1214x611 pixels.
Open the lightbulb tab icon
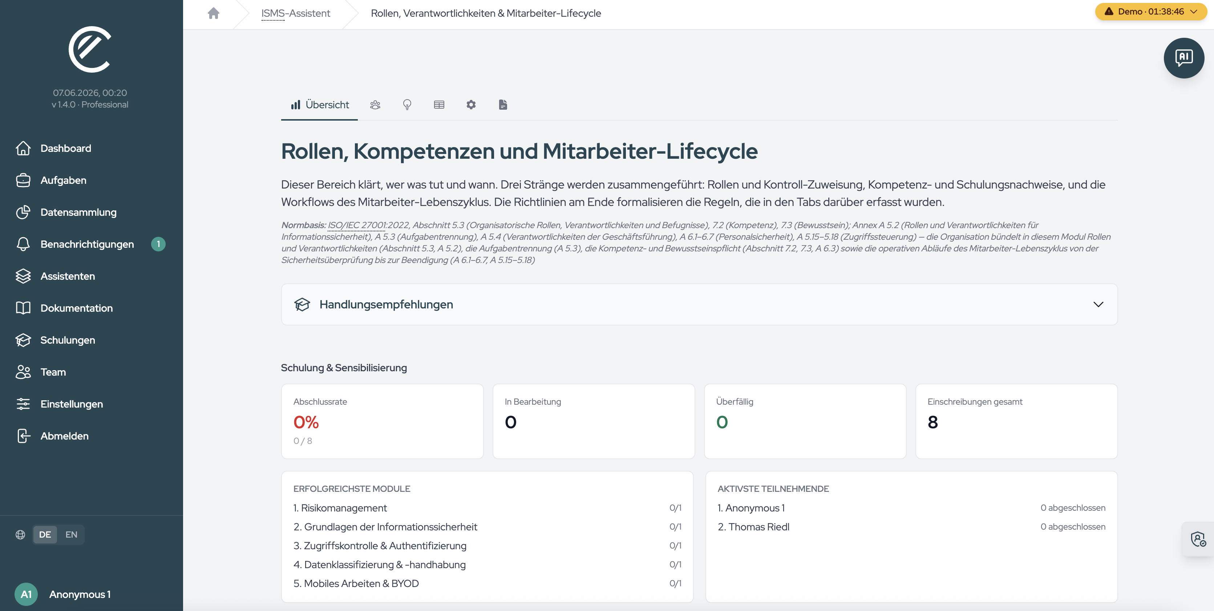point(407,105)
